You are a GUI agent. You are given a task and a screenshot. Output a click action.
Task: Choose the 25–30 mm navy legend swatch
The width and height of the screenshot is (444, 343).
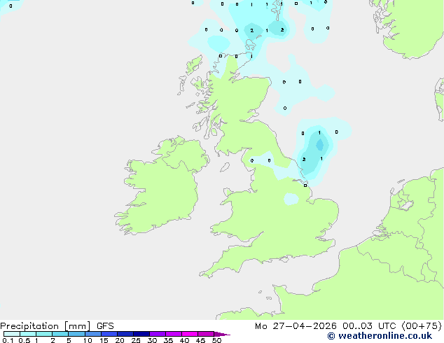pyautogui.click(x=141, y=334)
